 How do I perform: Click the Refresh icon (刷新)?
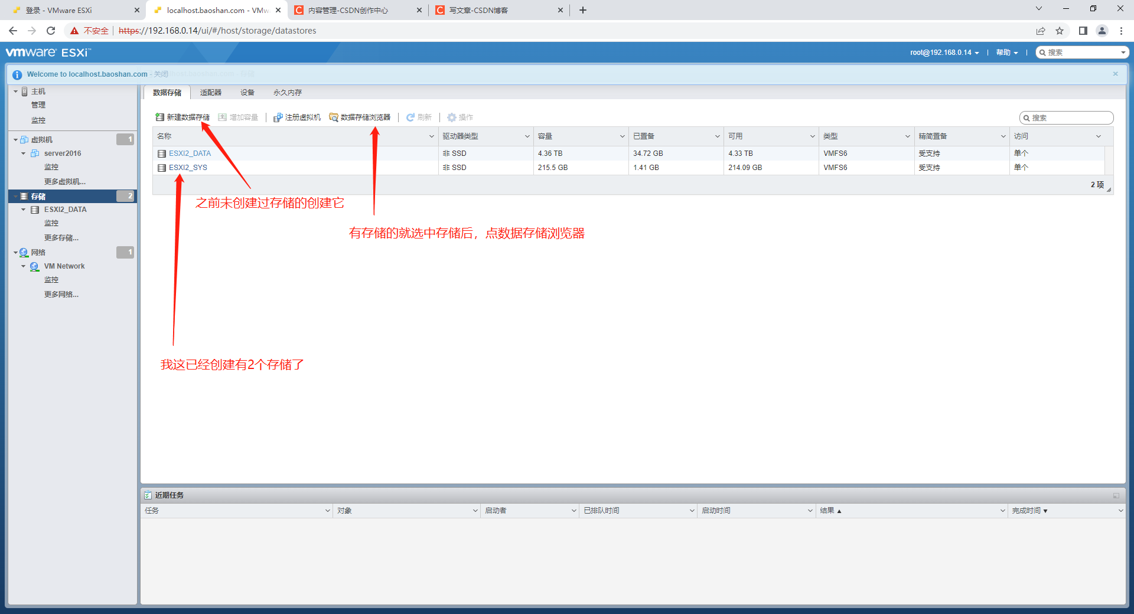(x=410, y=117)
